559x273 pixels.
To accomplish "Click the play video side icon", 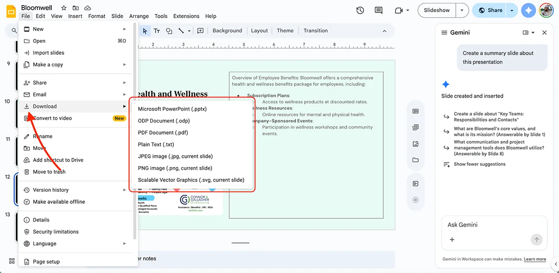I will pos(416,184).
